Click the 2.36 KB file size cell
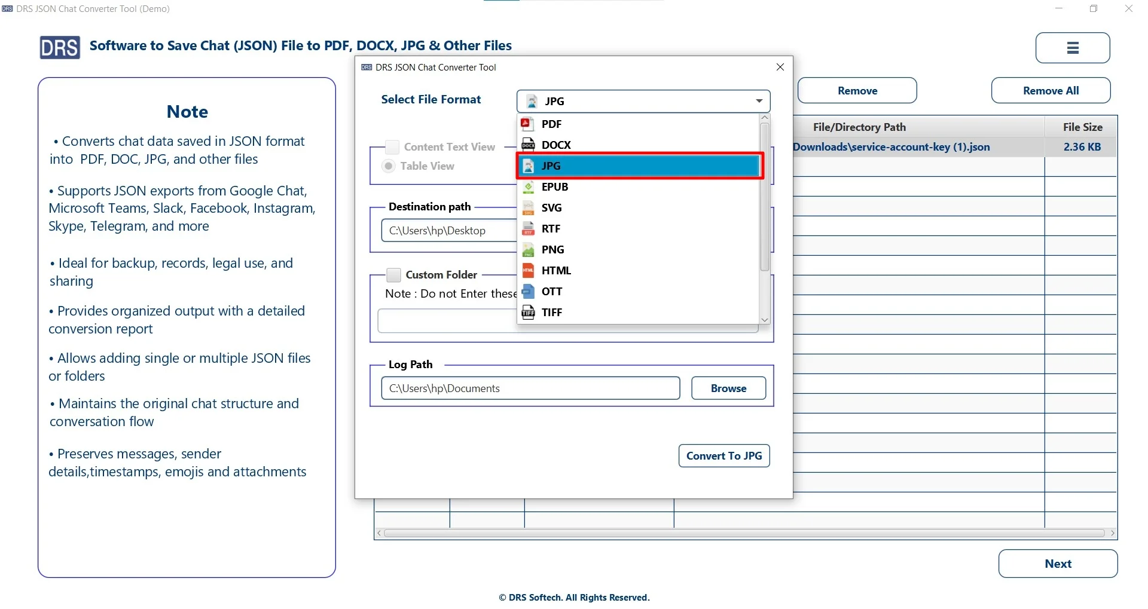Screen dimensions: 1148x609 point(1082,147)
